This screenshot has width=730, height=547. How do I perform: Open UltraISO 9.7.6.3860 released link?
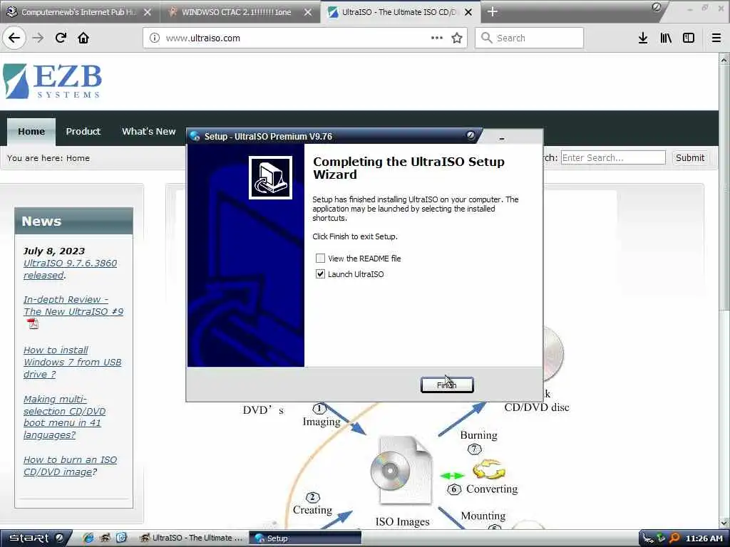coord(71,269)
